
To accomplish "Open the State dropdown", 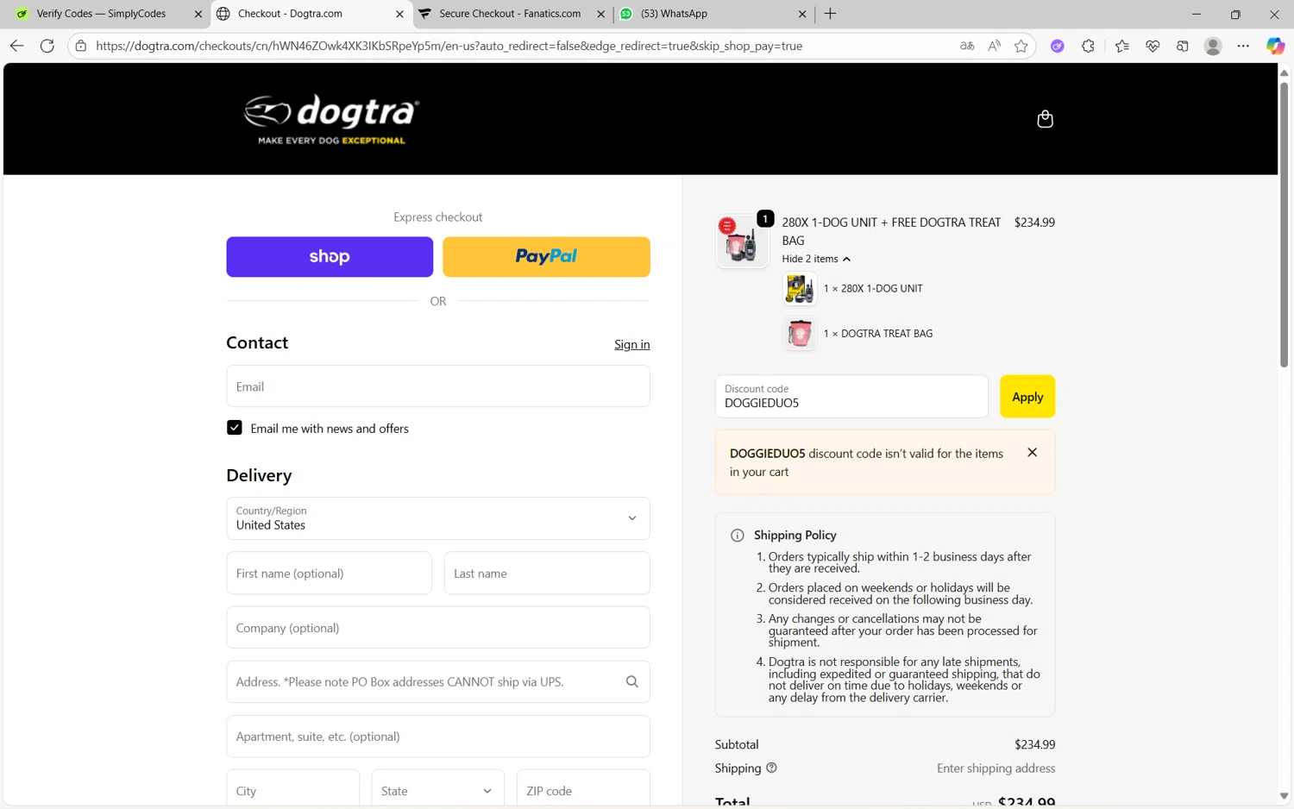I will 437,790.
